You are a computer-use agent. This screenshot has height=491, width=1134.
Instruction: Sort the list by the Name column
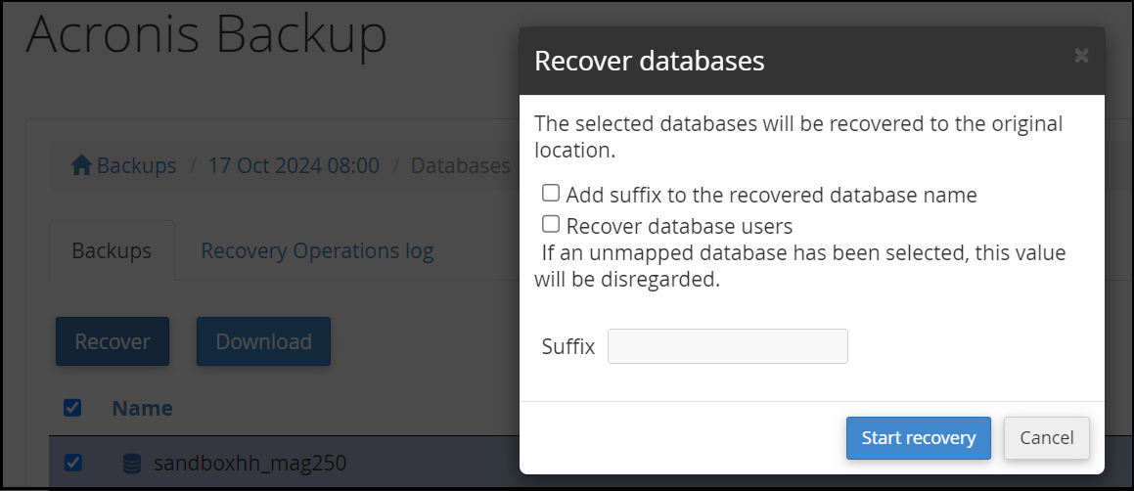pos(142,408)
